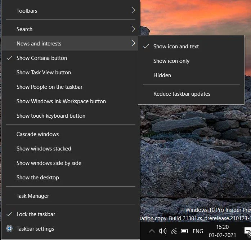
Task: Open the Wi-Fi network tray icon
Action: [174, 231]
